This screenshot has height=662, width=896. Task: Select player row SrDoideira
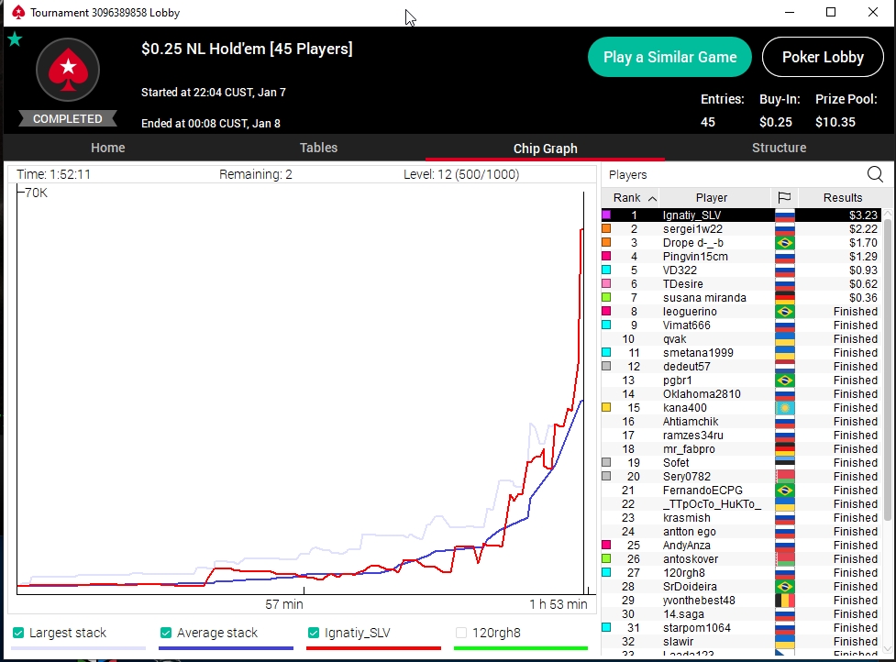[x=741, y=587]
